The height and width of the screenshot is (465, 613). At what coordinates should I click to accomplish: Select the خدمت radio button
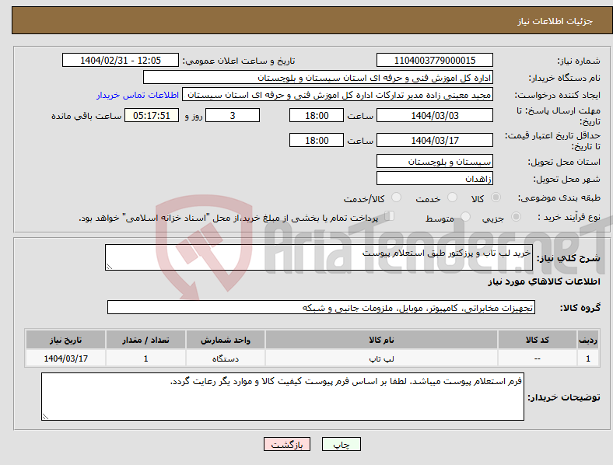pos(452,198)
